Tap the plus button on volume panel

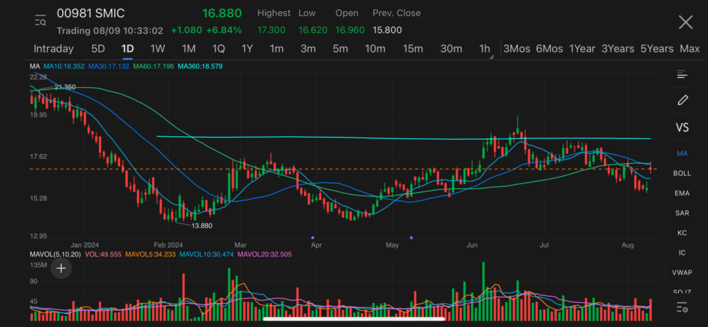(61, 268)
